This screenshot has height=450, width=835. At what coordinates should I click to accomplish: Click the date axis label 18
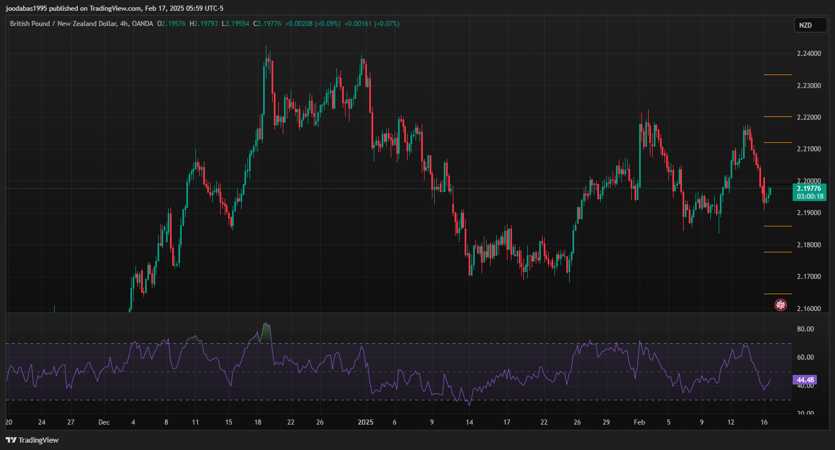point(257,422)
